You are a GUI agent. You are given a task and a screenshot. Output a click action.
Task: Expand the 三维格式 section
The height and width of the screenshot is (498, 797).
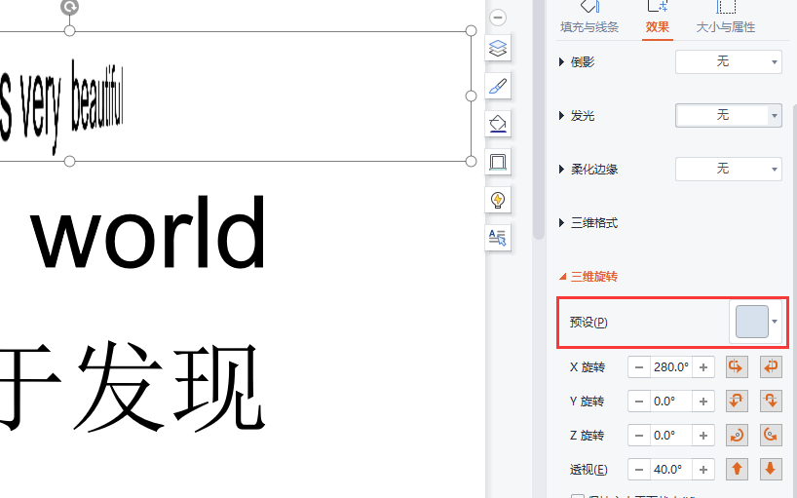point(561,222)
